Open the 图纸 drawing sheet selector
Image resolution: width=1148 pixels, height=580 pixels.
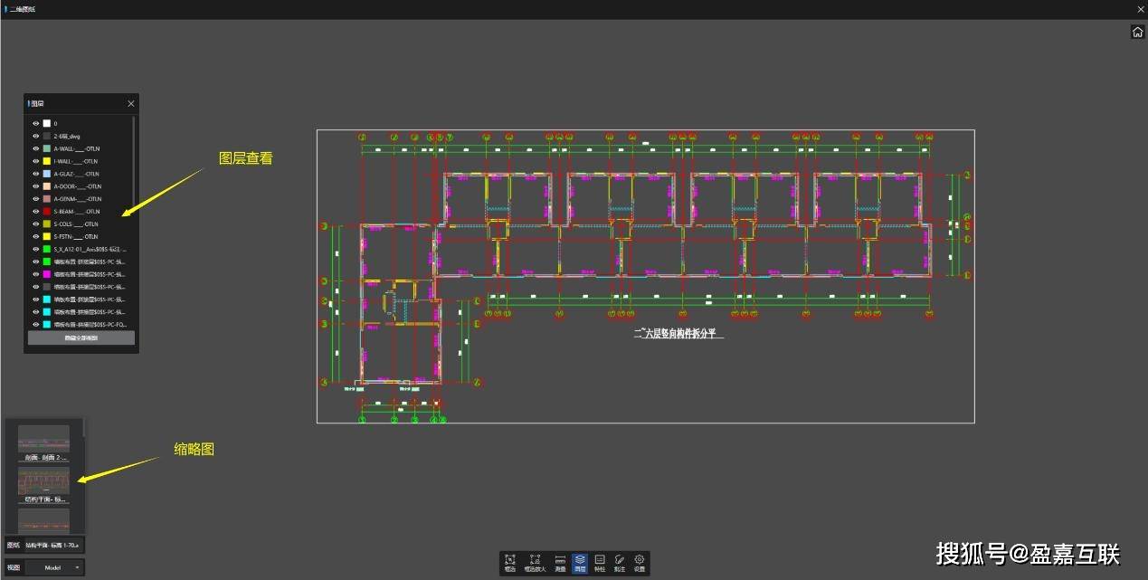pos(54,545)
